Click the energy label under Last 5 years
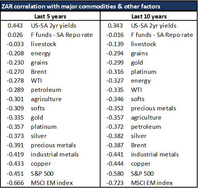 [41, 53]
